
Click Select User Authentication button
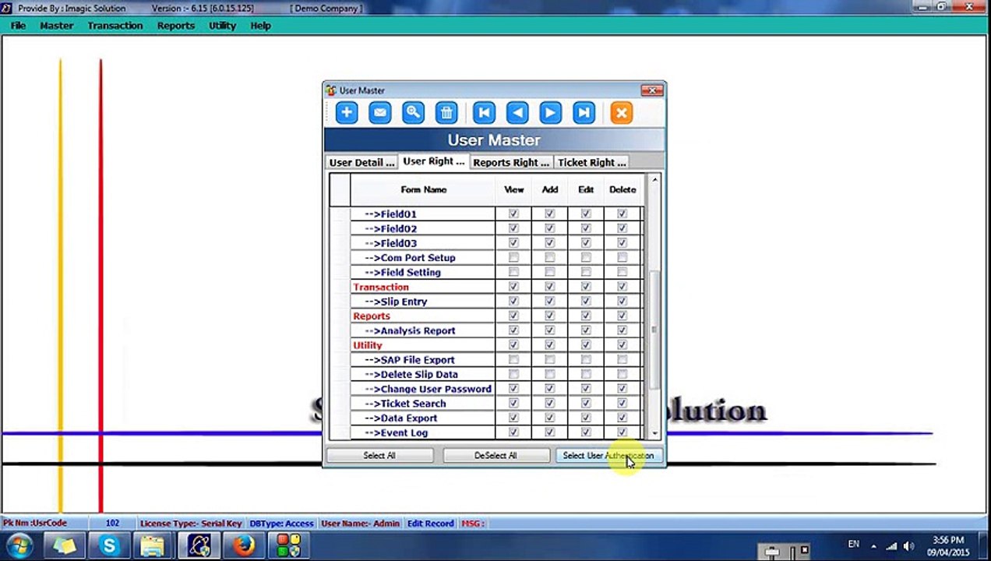click(608, 456)
